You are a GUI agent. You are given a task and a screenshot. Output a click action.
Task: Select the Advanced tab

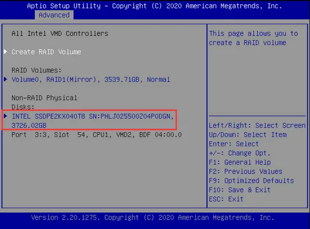(54, 15)
